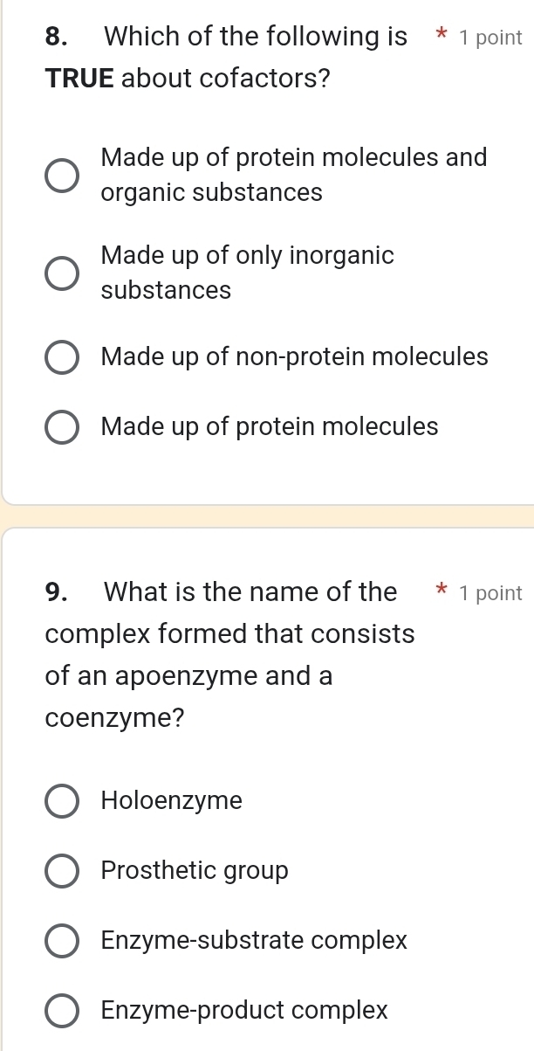The image size is (534, 1051).
Task: Click the card area of question 9
Action: coord(267,786)
